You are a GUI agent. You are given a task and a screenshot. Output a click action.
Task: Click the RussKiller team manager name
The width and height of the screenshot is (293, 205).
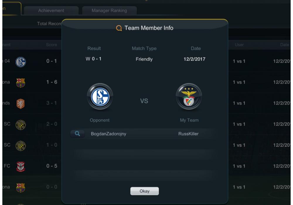[188, 134]
